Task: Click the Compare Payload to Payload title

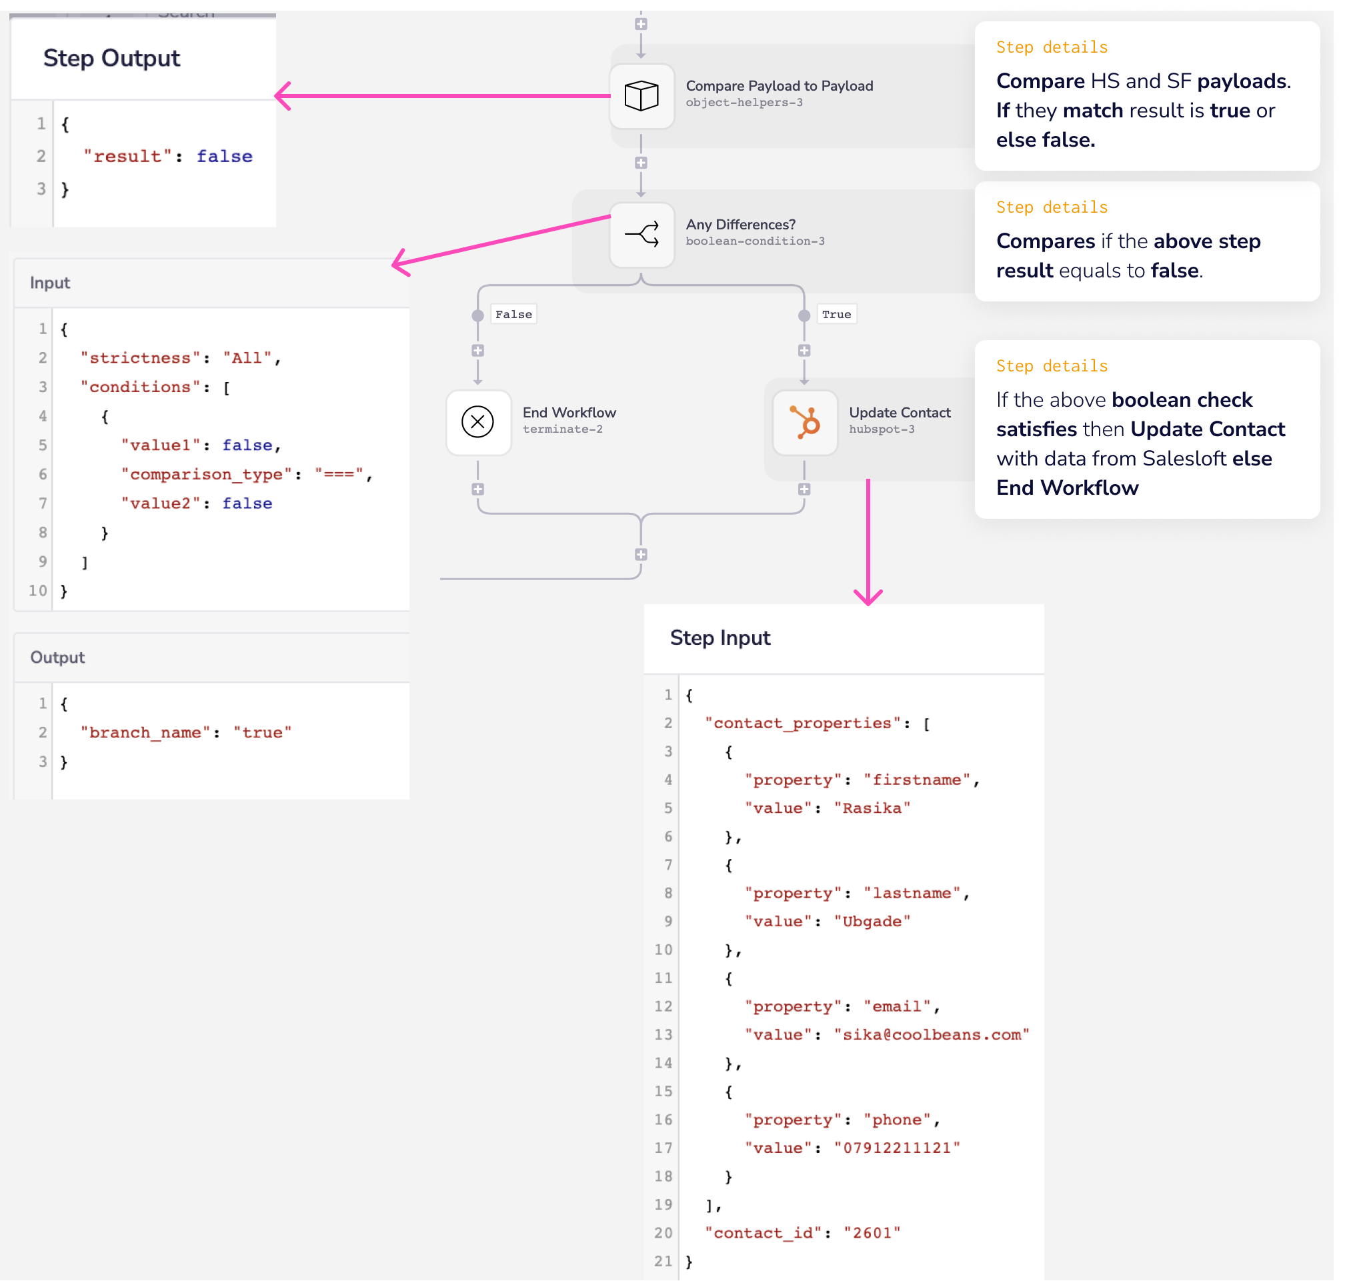Action: tap(779, 86)
